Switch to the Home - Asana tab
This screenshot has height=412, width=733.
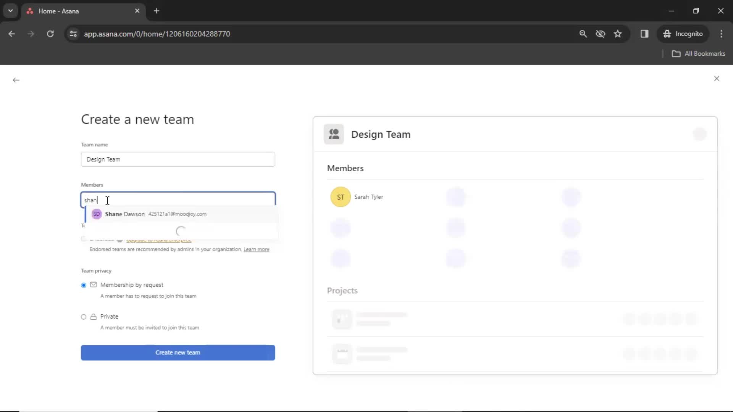(x=83, y=11)
